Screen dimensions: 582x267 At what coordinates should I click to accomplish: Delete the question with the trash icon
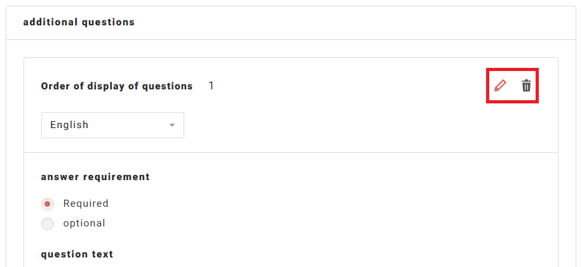[x=526, y=86]
